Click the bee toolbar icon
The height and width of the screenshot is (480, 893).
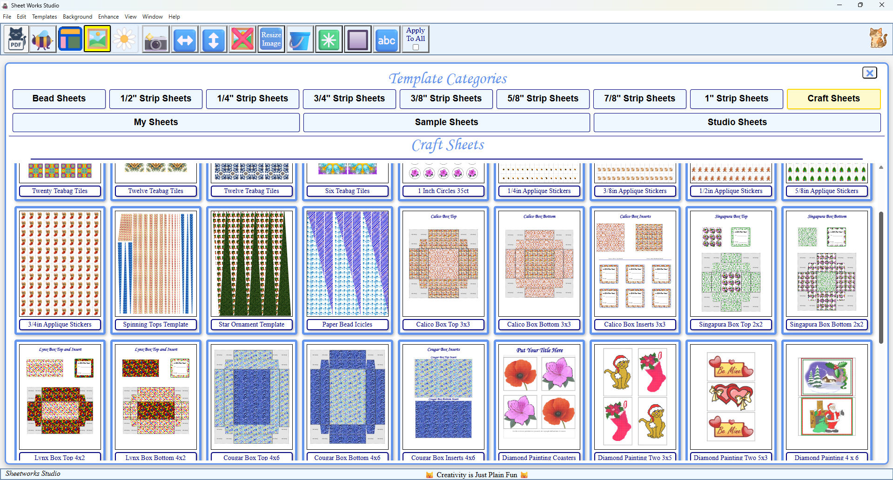pos(42,39)
